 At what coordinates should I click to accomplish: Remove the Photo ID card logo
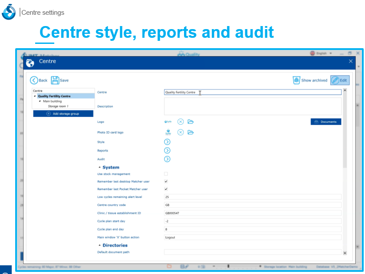click(x=181, y=132)
